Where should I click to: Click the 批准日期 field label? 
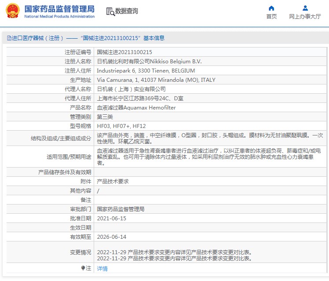[80, 218]
